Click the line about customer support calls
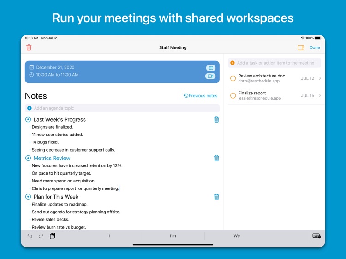This screenshot has height=259, width=346. tap(73, 150)
